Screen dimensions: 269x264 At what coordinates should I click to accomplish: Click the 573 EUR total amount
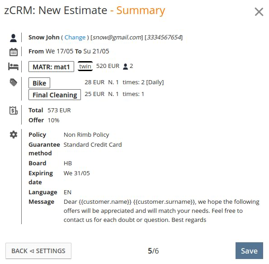(59, 110)
